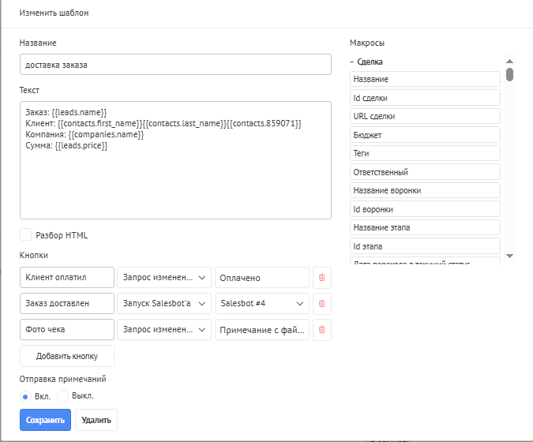533x442 pixels.
Task: Click the "Оплачено" value field
Action: pyautogui.click(x=262, y=278)
